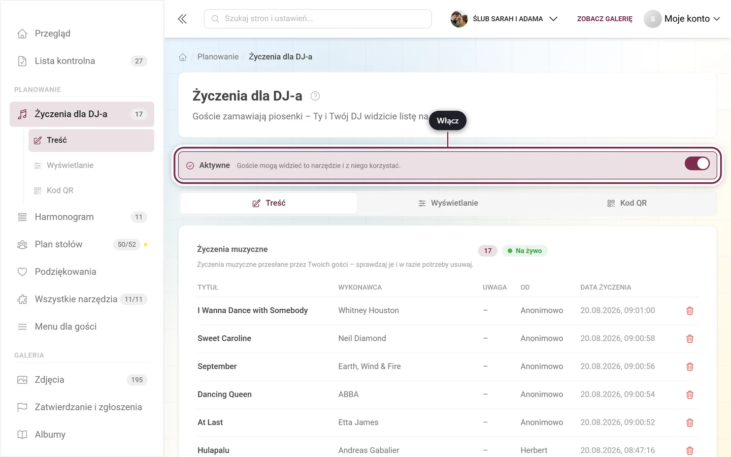
Task: Open the Moje konto dropdown
Action: coord(682,19)
